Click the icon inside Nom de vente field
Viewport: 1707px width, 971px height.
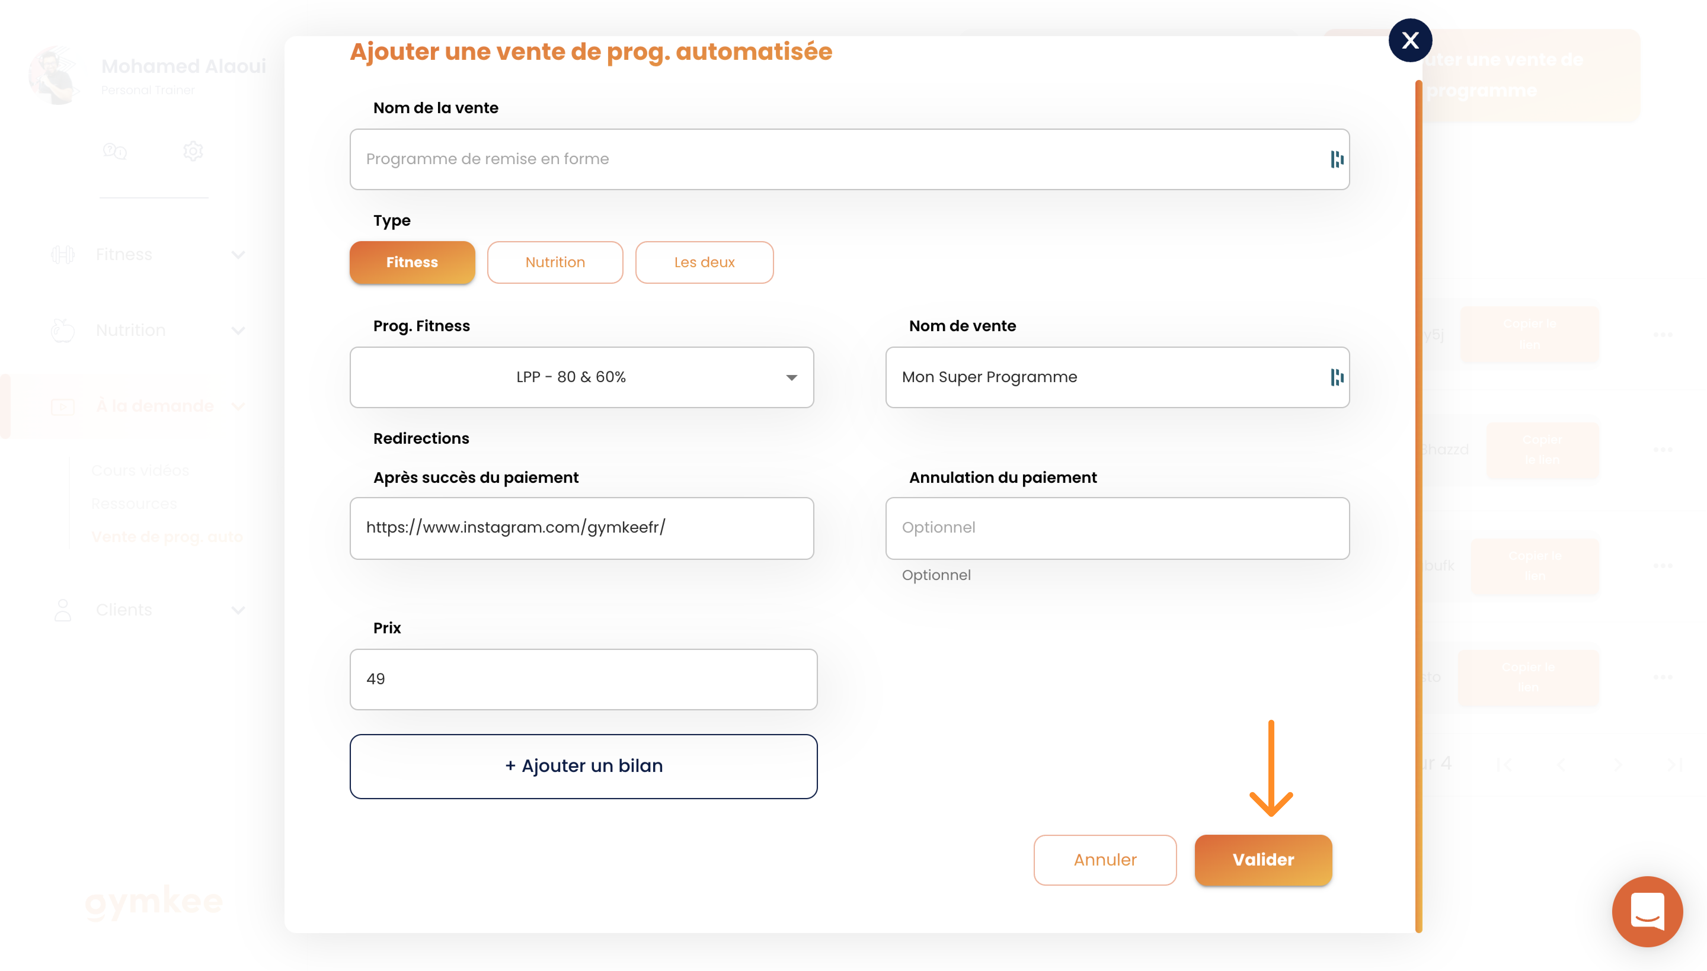[x=1337, y=377]
